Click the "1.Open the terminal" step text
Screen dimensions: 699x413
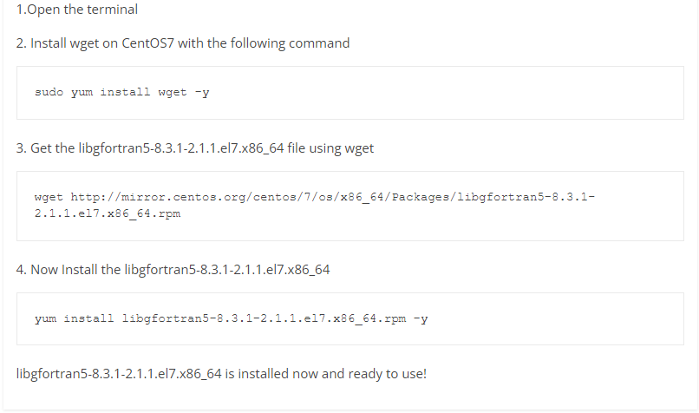(x=76, y=10)
